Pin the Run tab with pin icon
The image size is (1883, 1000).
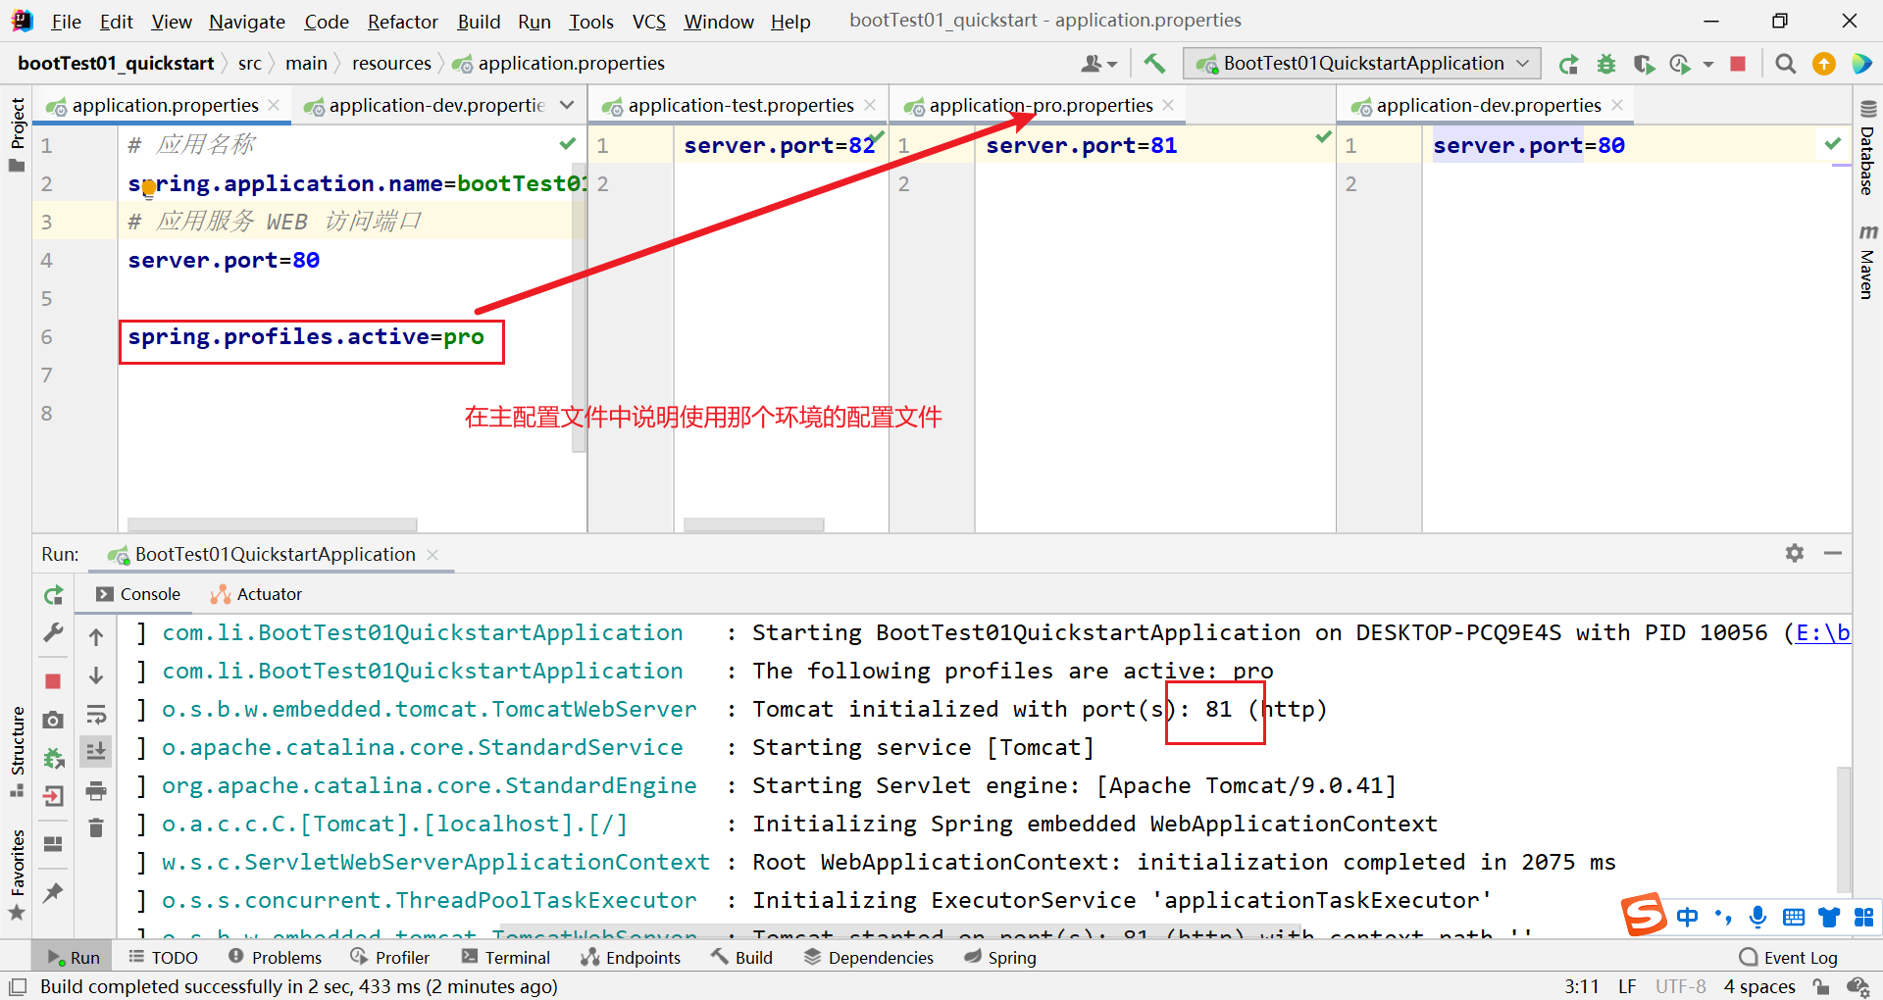pyautogui.click(x=54, y=892)
